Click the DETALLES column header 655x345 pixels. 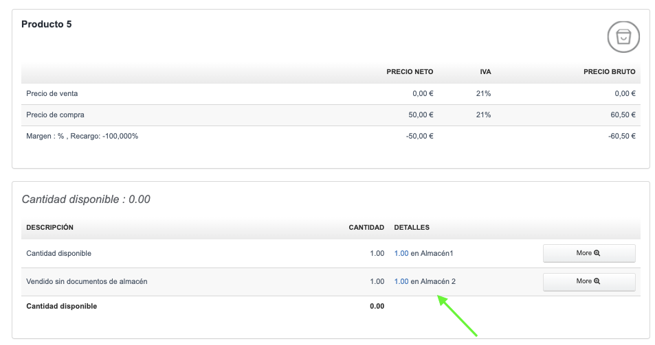[x=411, y=228]
